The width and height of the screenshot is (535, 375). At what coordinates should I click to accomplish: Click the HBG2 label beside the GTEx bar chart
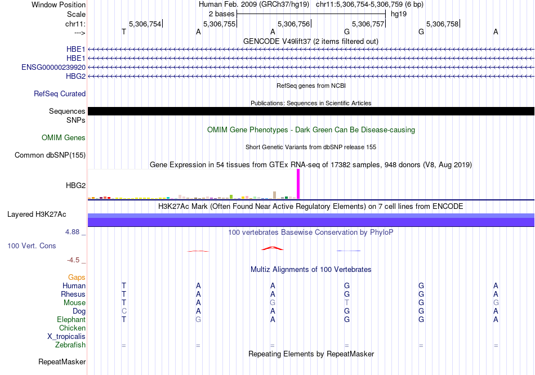76,185
